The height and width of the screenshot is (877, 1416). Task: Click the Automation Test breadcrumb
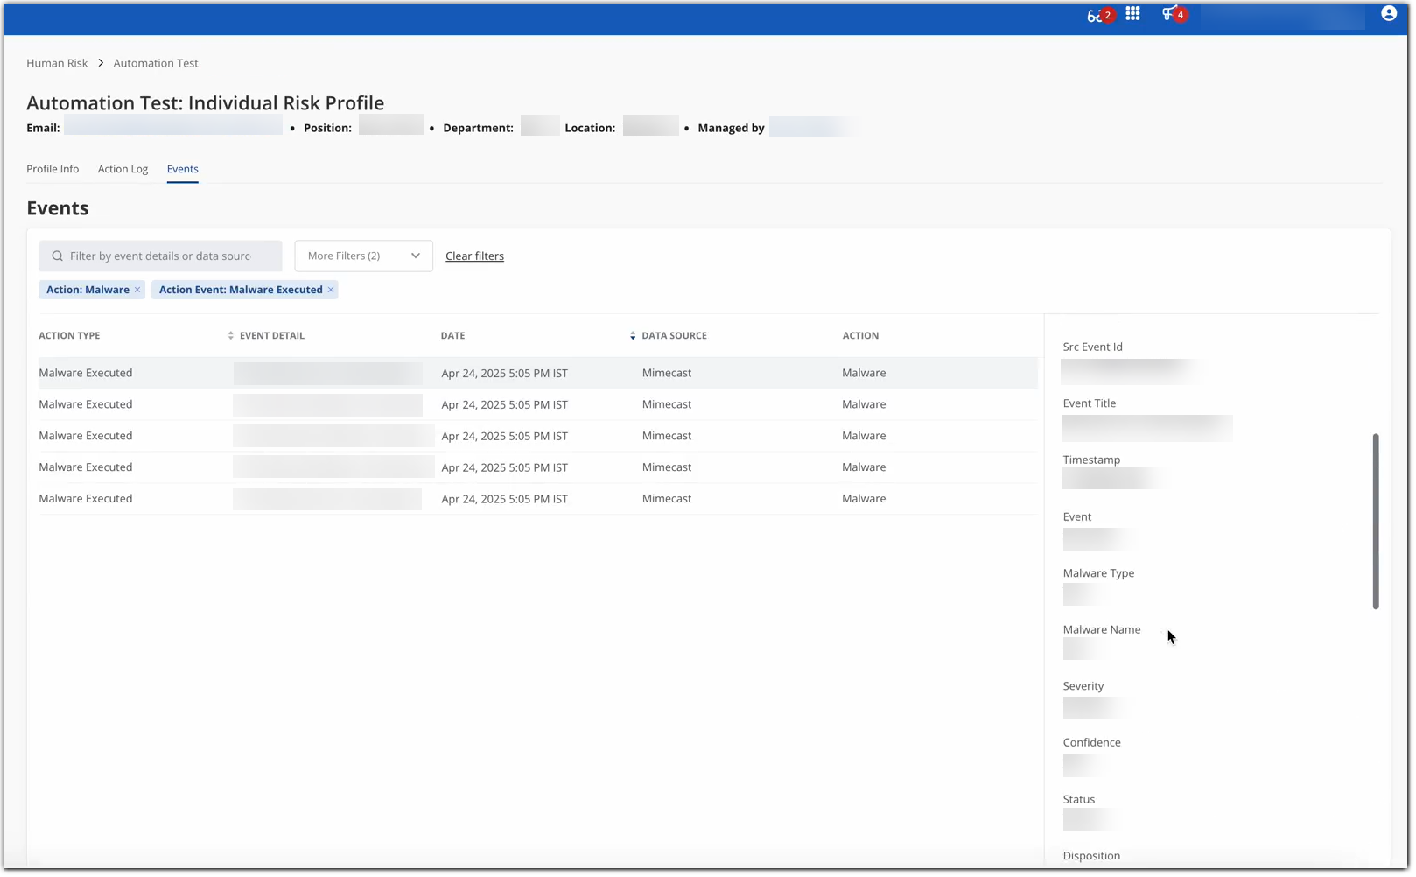(x=156, y=64)
